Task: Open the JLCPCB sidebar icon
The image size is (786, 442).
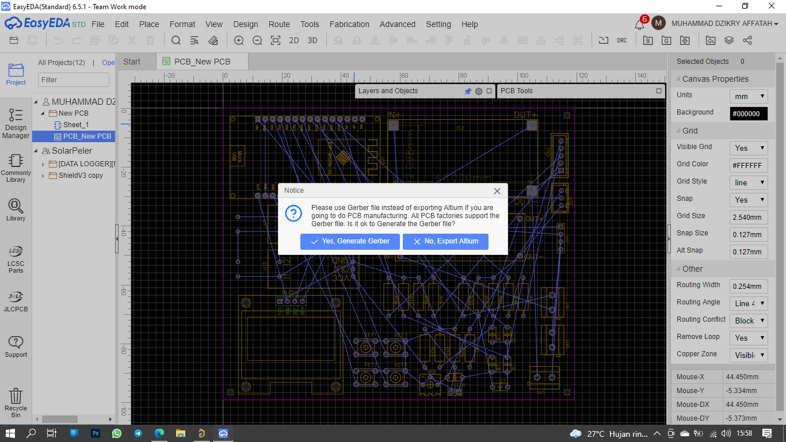Action: [16, 301]
